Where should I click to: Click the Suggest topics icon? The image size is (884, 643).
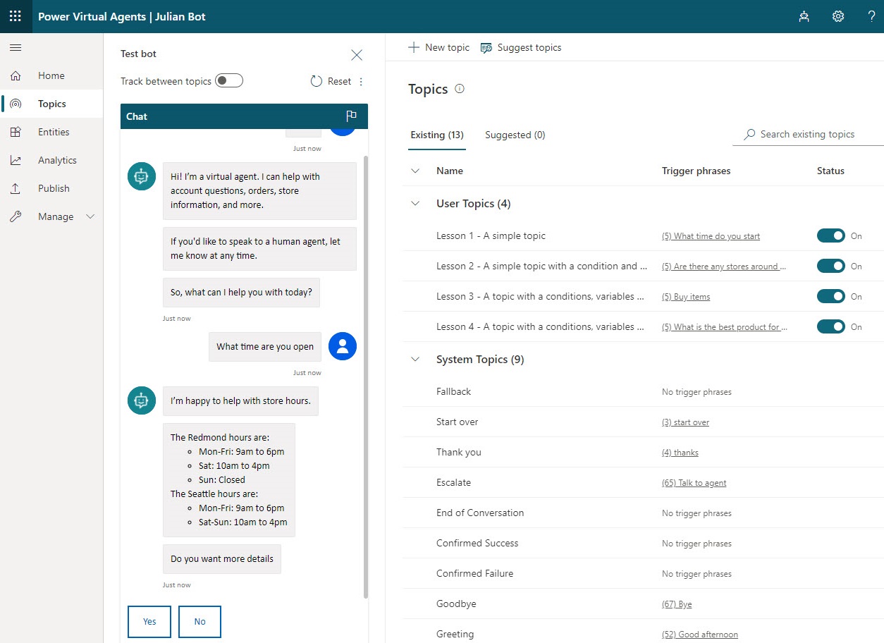click(486, 47)
